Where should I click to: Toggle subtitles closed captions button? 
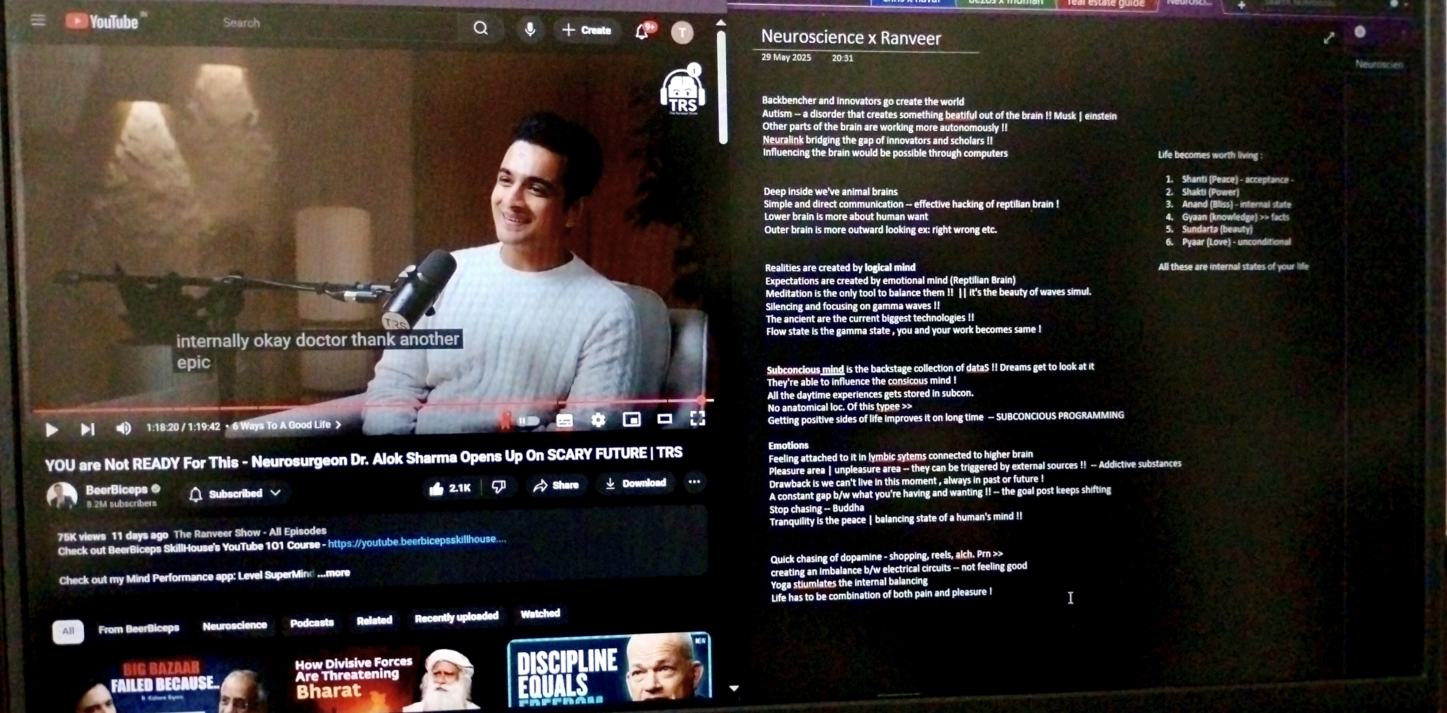[564, 421]
